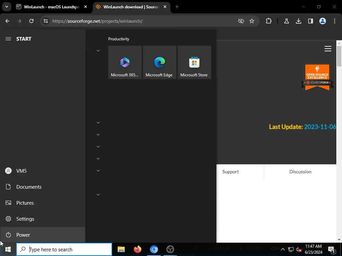Open the network icon in system tray
The width and height of the screenshot is (342, 256).
pos(291,249)
